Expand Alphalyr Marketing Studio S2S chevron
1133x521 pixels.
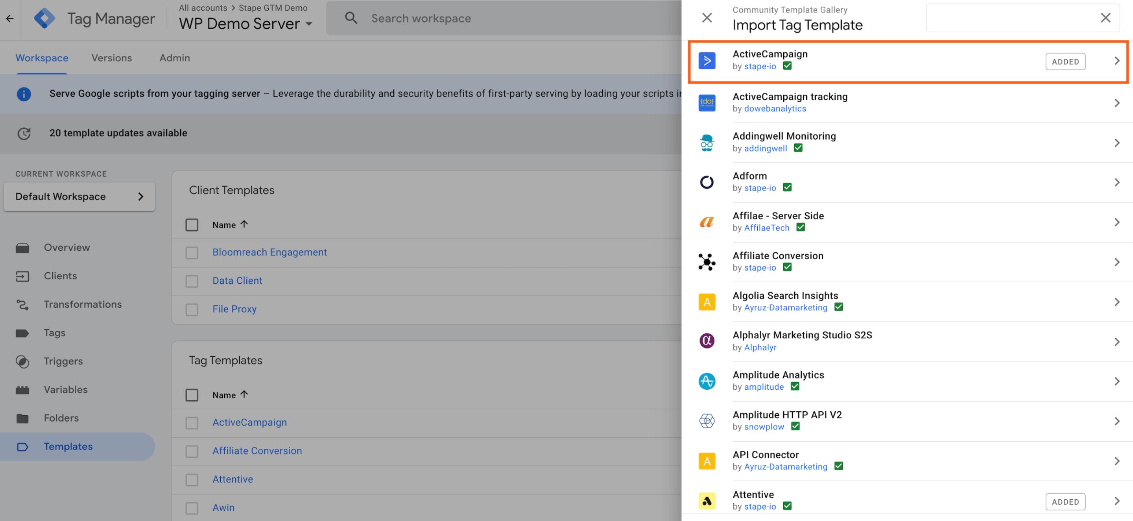tap(1117, 342)
